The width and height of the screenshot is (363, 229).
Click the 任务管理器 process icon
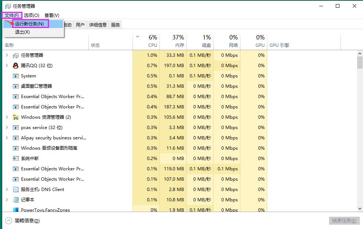click(x=15, y=55)
